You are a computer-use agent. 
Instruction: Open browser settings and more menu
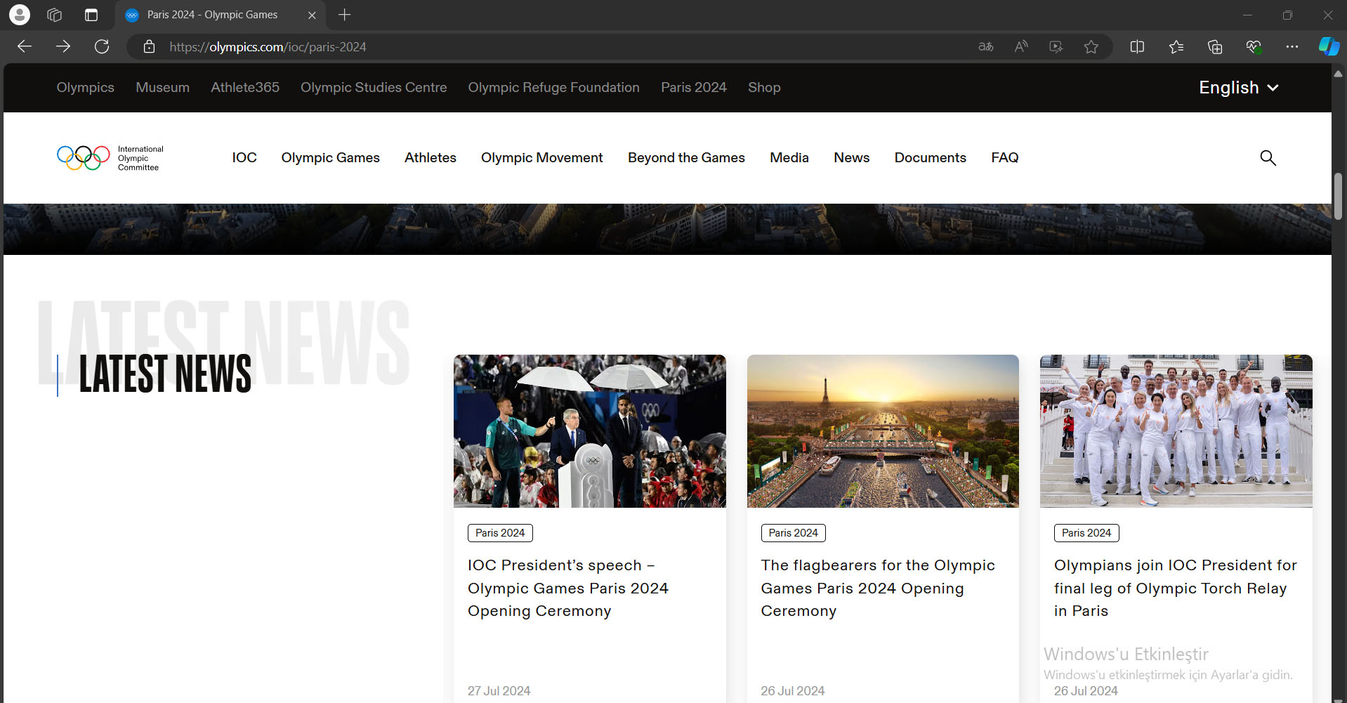1292,46
